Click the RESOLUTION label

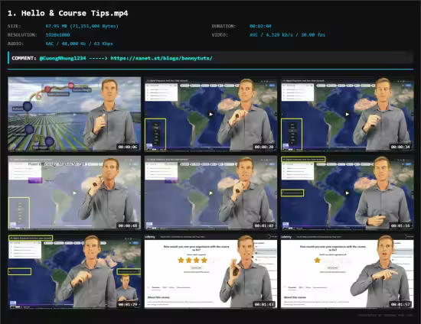22,35
